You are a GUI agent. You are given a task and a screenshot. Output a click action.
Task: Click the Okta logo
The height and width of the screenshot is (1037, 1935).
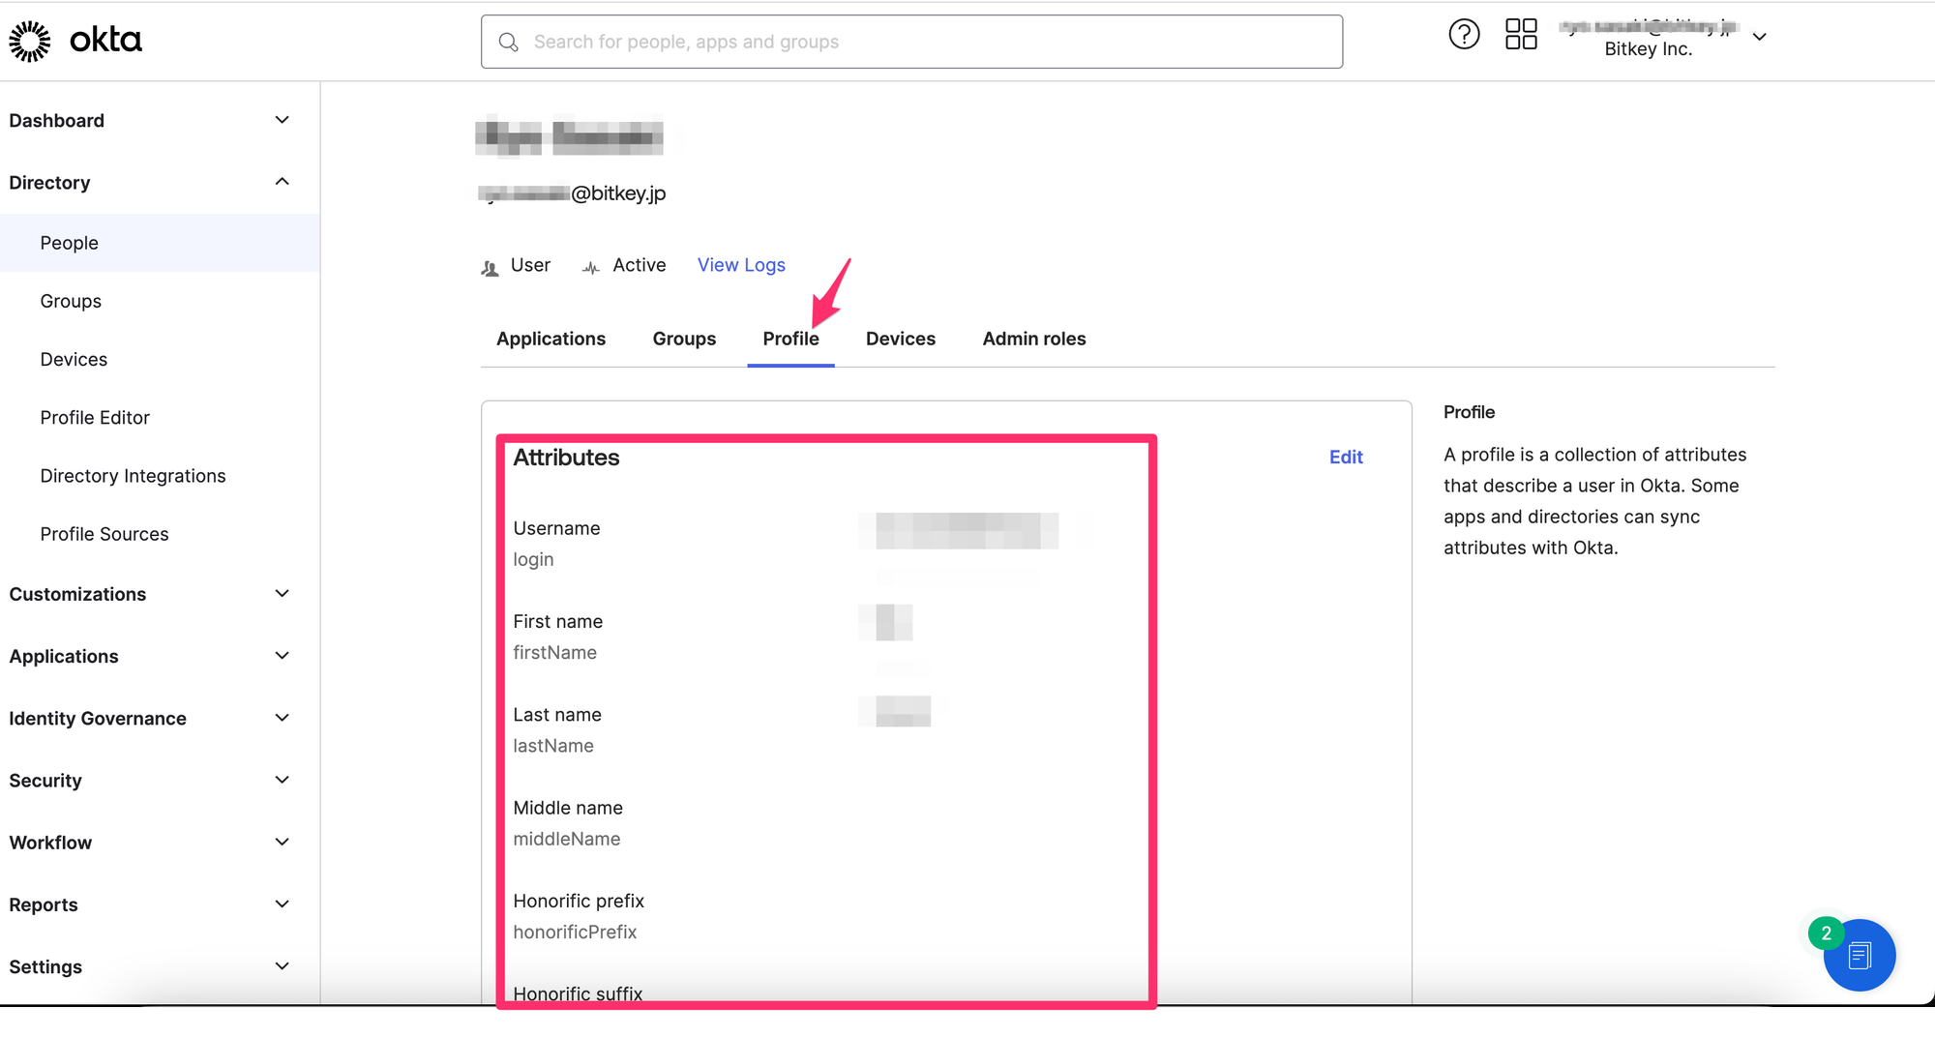point(75,41)
